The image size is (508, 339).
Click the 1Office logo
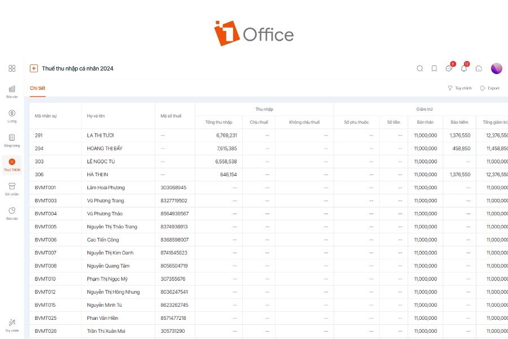[x=254, y=33]
